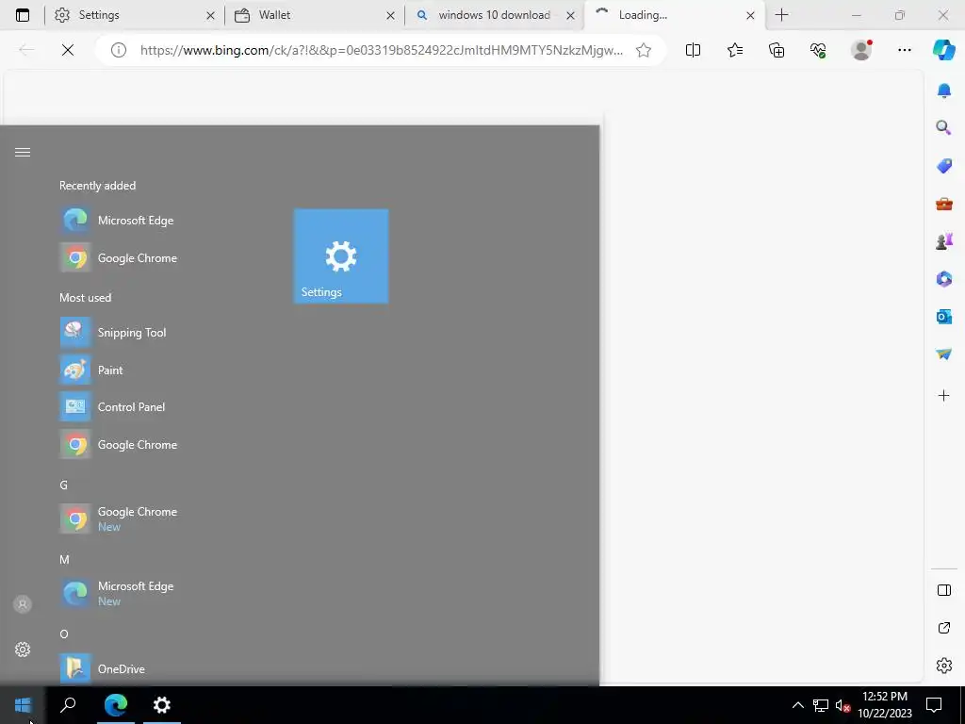Viewport: 965px width, 724px height.
Task: Customize sidebar with plus icon
Action: tap(944, 395)
